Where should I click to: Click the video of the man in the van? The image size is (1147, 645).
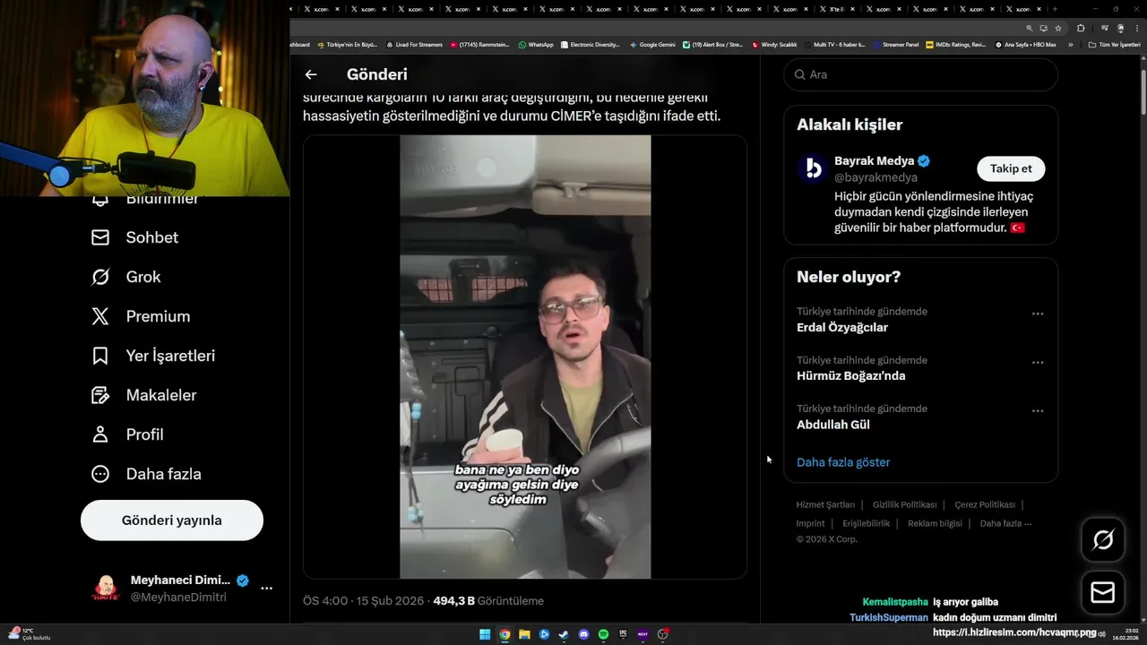[525, 357]
